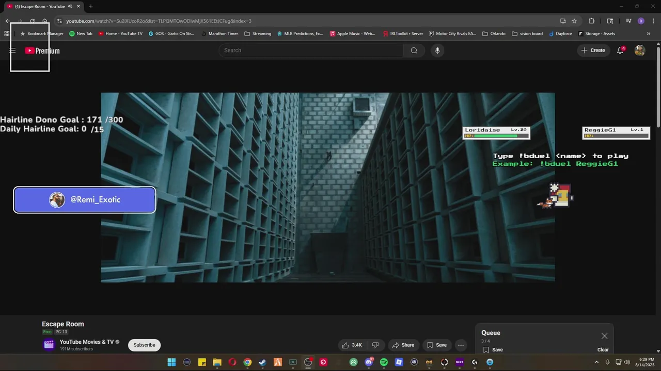Open the Chrome profile avatar

[641, 21]
